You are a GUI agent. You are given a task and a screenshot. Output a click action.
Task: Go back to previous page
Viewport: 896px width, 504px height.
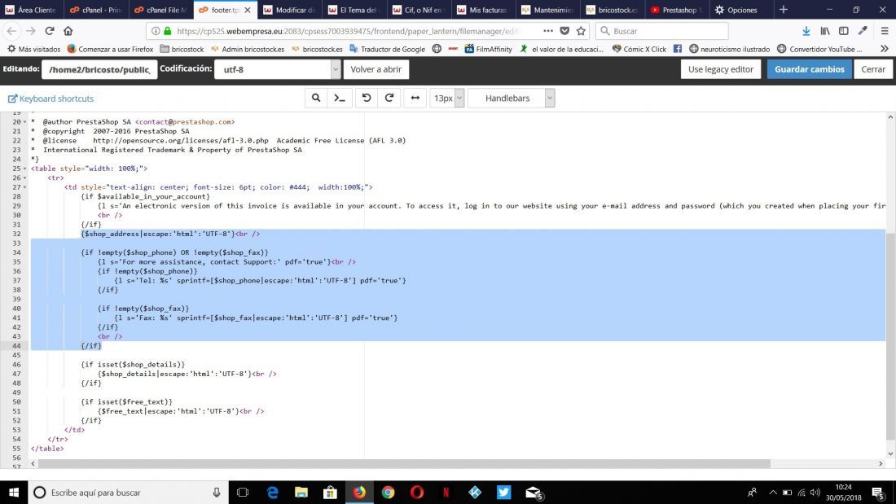click(x=12, y=31)
